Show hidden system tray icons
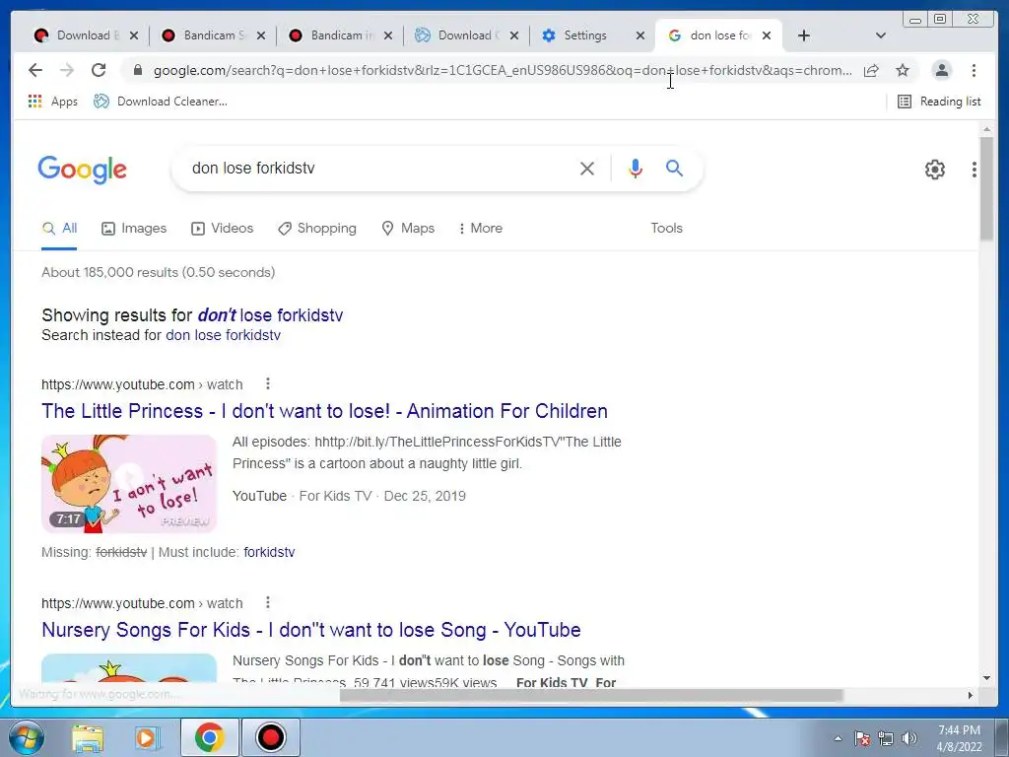This screenshot has width=1009, height=757. [x=838, y=738]
